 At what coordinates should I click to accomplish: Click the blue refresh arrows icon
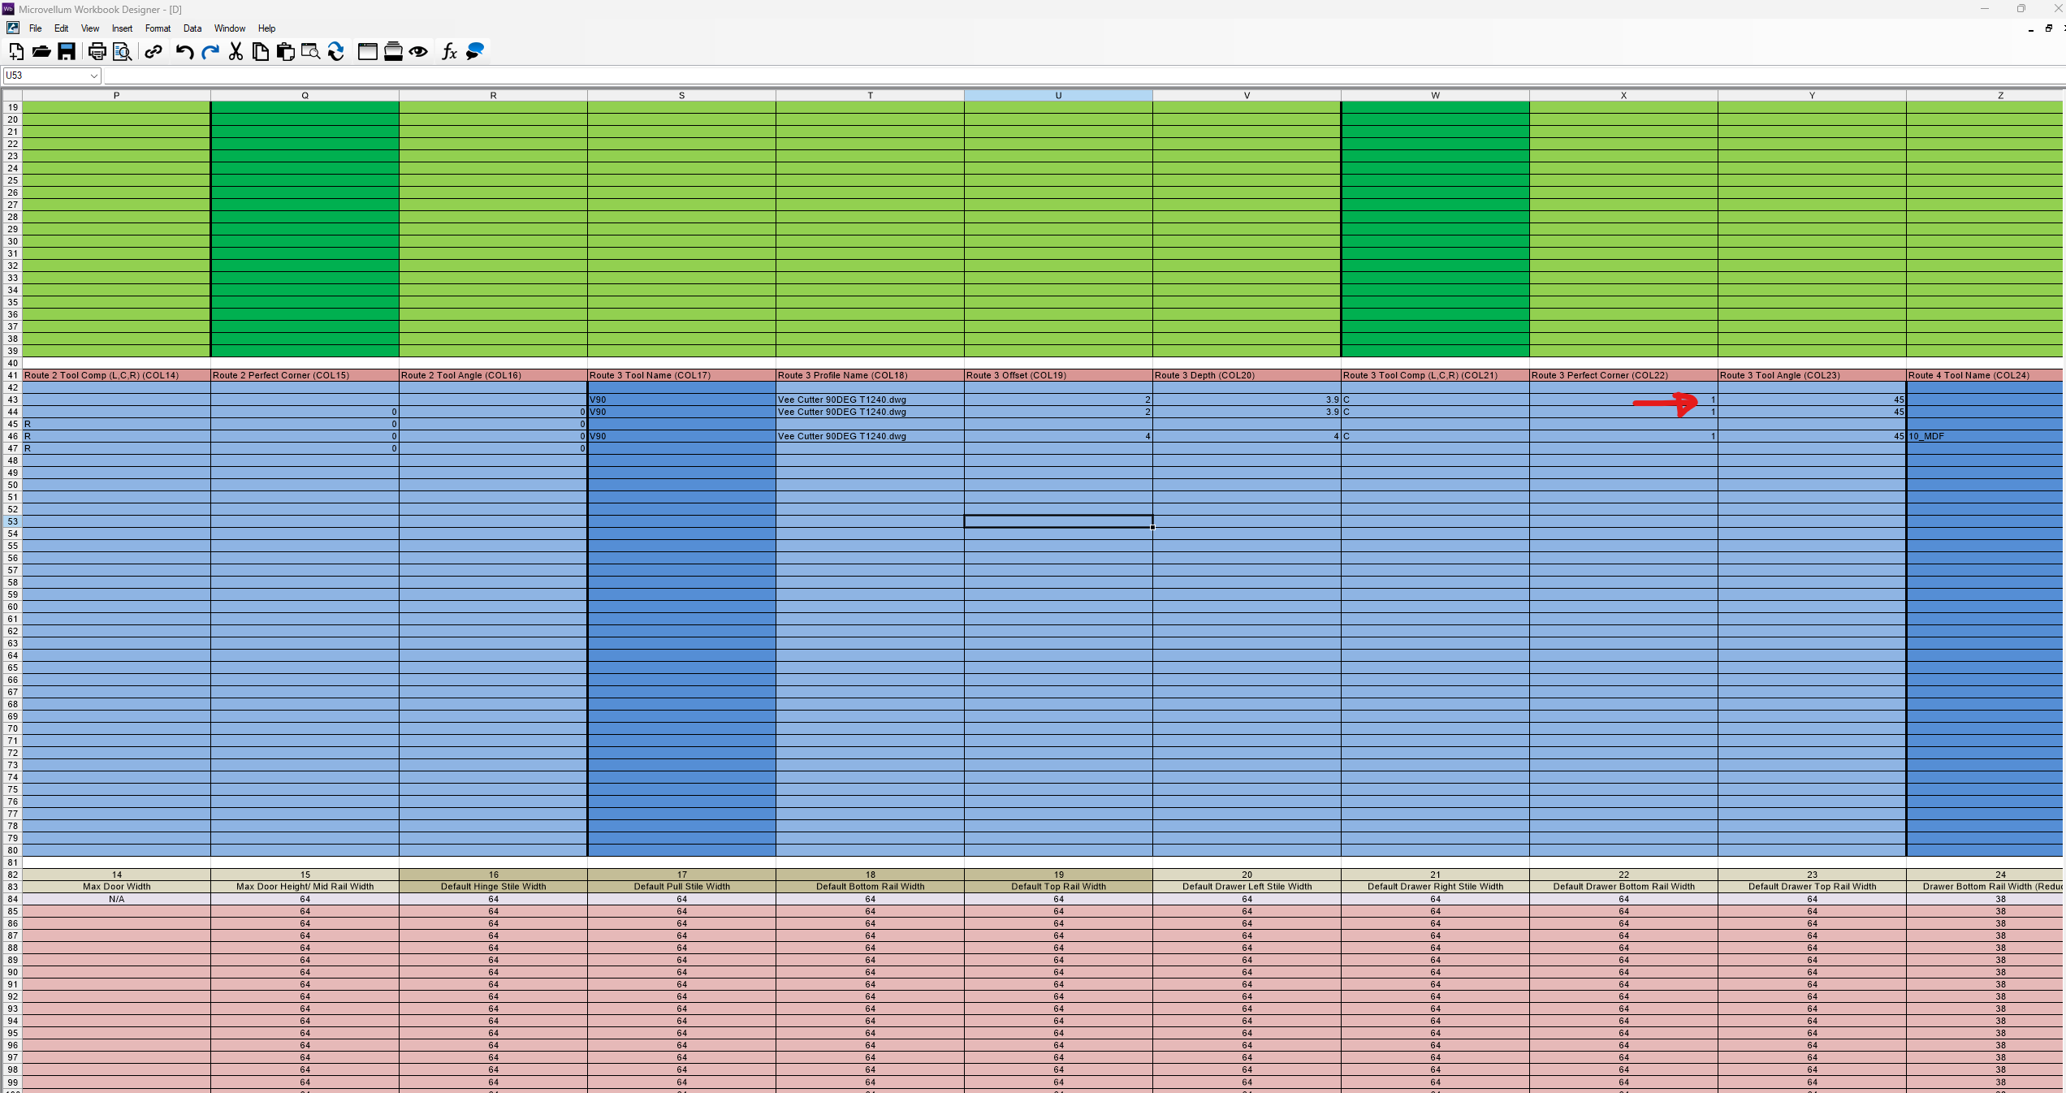point(336,52)
